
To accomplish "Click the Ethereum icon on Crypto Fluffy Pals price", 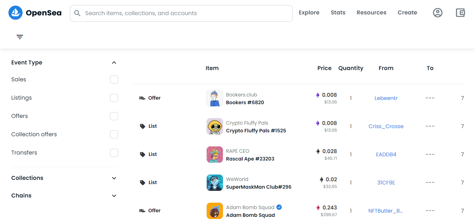I will 318,123.
